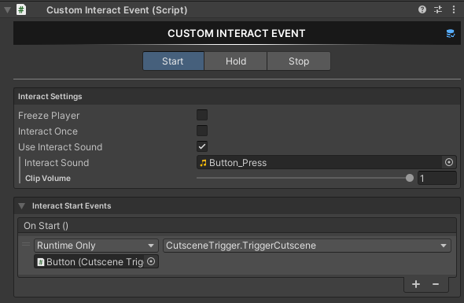The height and width of the screenshot is (303, 464).
Task: Switch to the Stop tab
Action: click(x=299, y=61)
